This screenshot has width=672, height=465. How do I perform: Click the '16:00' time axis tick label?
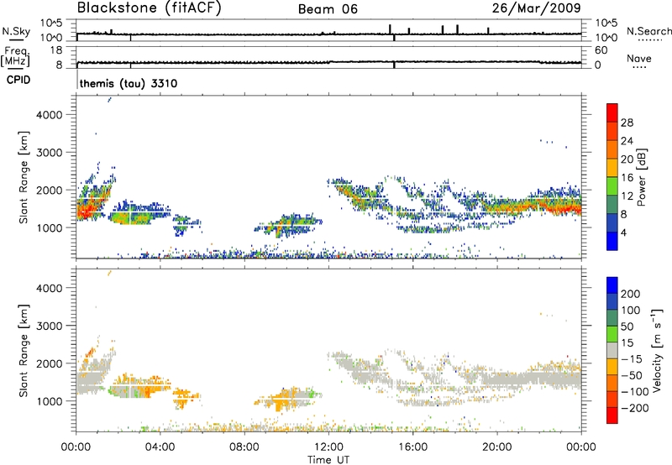pyautogui.click(x=412, y=447)
